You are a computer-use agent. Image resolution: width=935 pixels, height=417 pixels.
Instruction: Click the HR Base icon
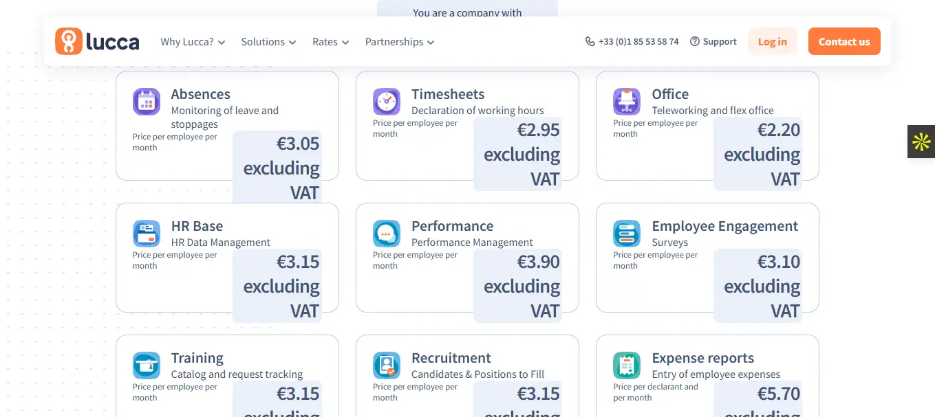point(146,234)
